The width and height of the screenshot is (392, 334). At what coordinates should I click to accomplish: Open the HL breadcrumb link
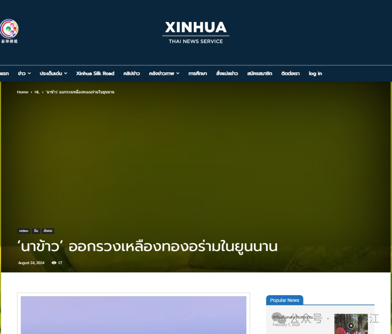pyautogui.click(x=37, y=92)
